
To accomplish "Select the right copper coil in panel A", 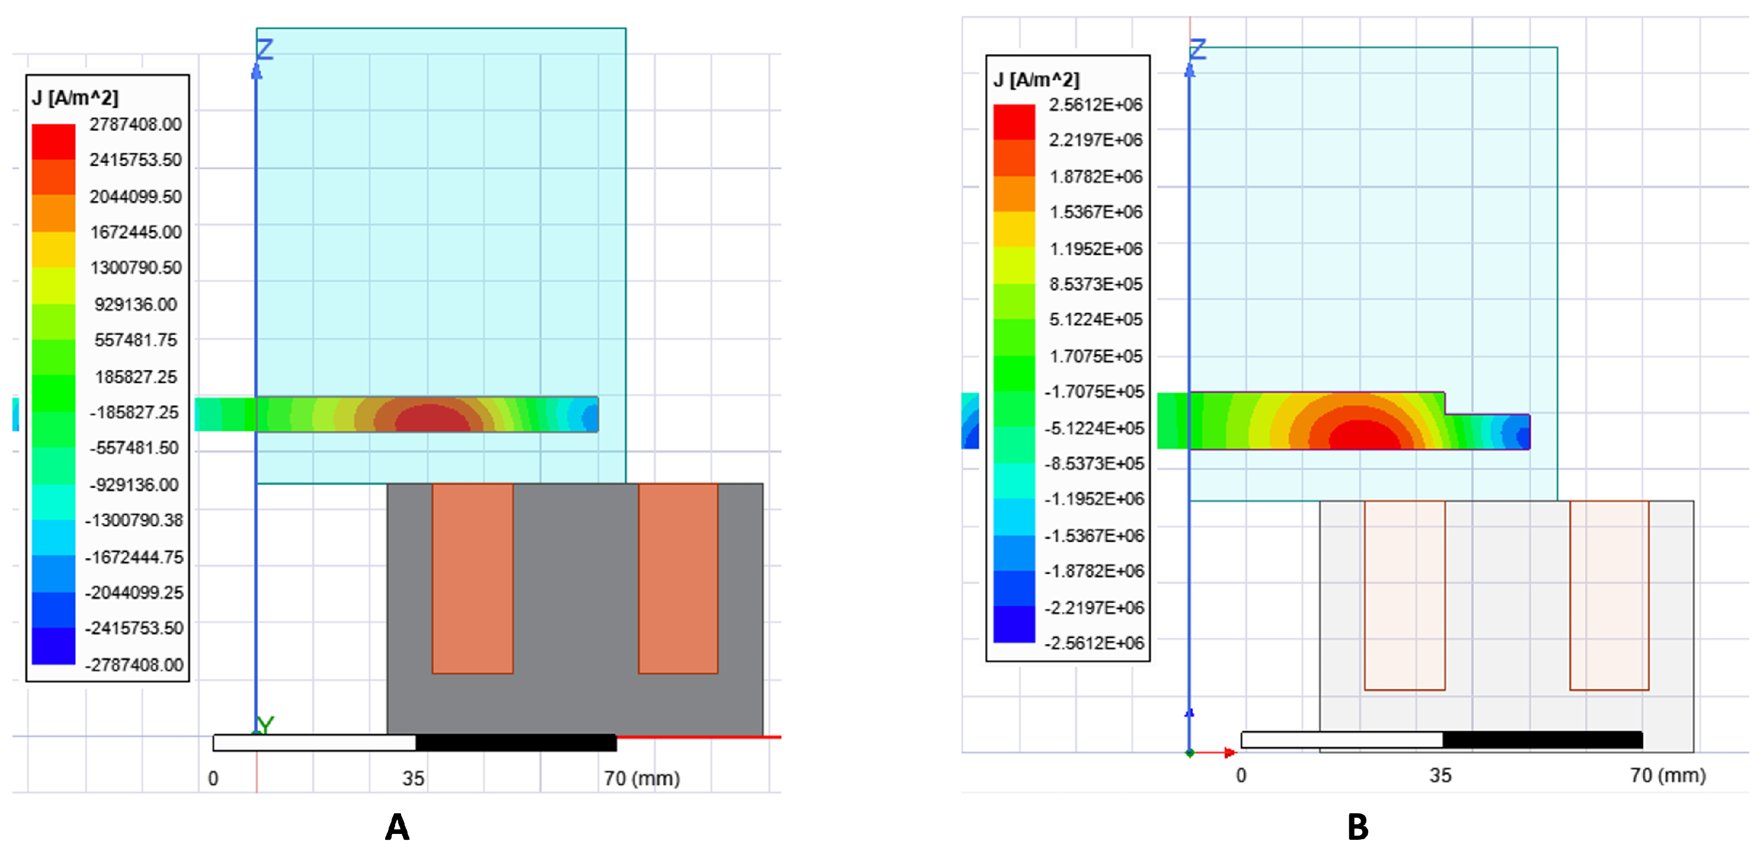I will point(678,578).
